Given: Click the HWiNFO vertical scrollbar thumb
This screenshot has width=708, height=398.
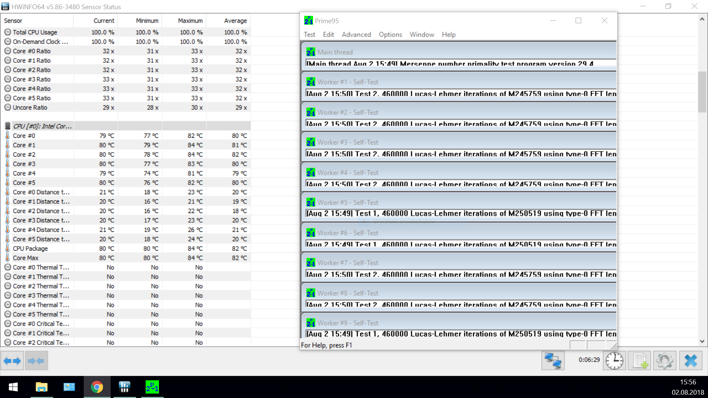Looking at the screenshot, I should 702,92.
